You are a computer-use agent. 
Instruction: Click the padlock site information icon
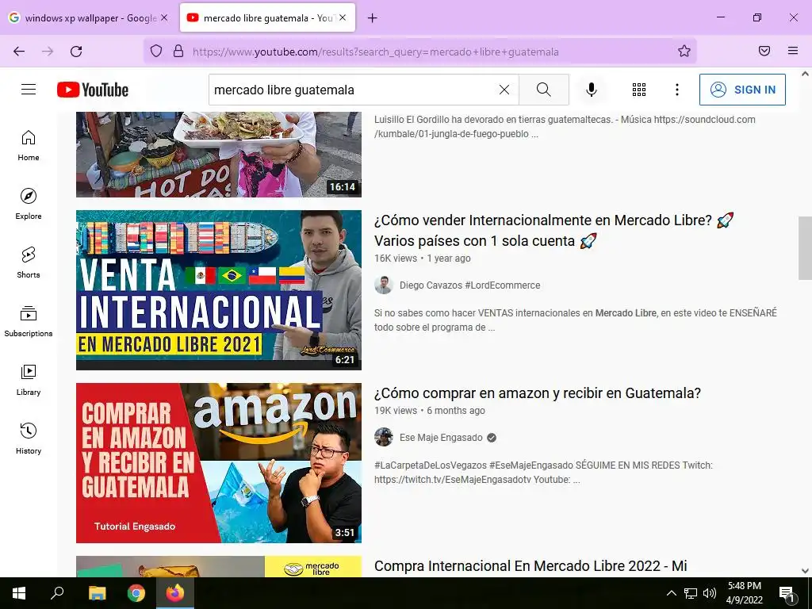(178, 52)
